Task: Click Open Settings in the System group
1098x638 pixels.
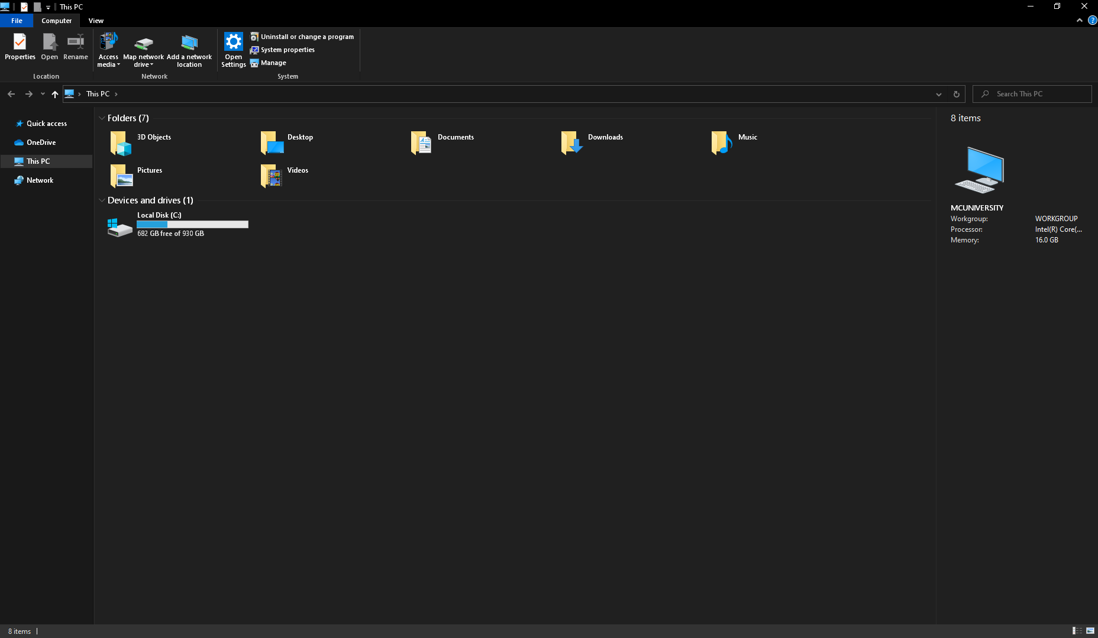Action: click(x=233, y=50)
